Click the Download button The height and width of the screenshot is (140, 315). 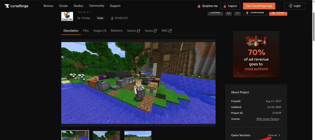[255, 13]
